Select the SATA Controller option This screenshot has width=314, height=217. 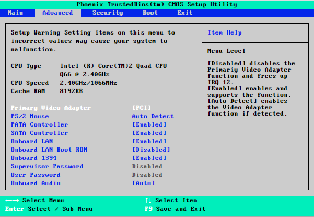pos(39,133)
